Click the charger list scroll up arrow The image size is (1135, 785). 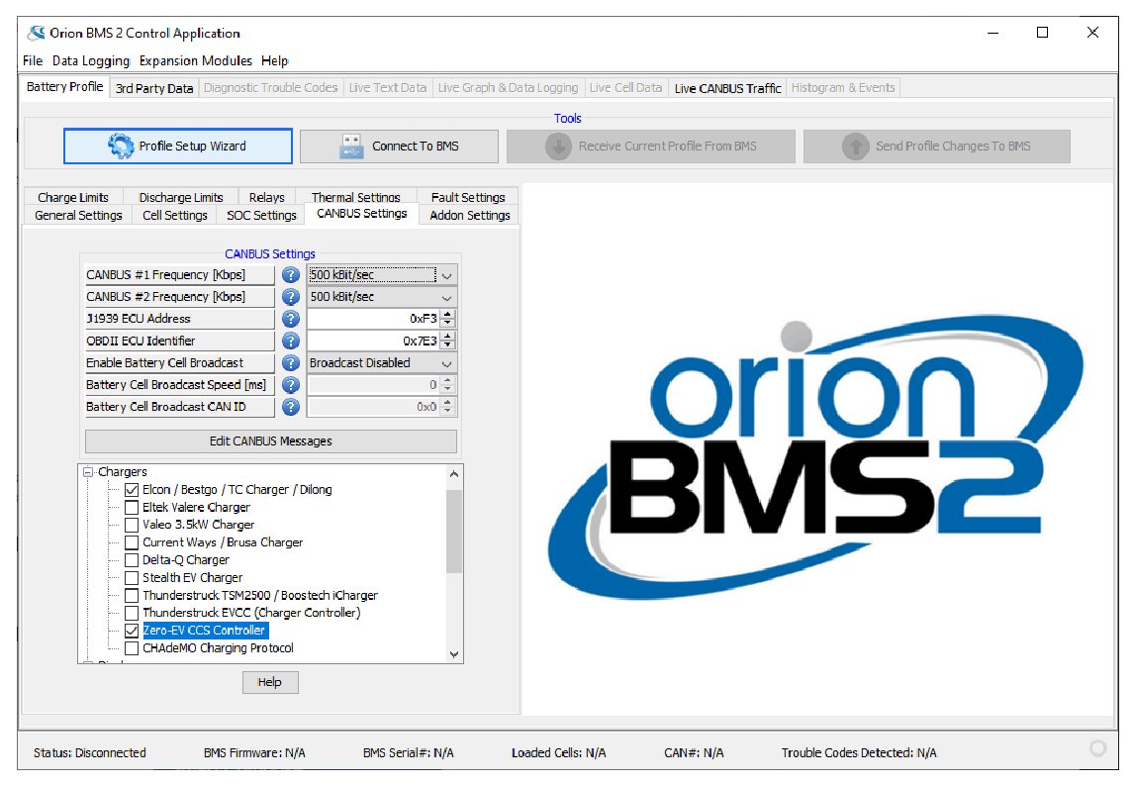(x=454, y=474)
